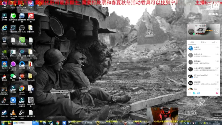
Task: Click the add-contact icon in QQ bottom bar
Action: click(x=194, y=93)
